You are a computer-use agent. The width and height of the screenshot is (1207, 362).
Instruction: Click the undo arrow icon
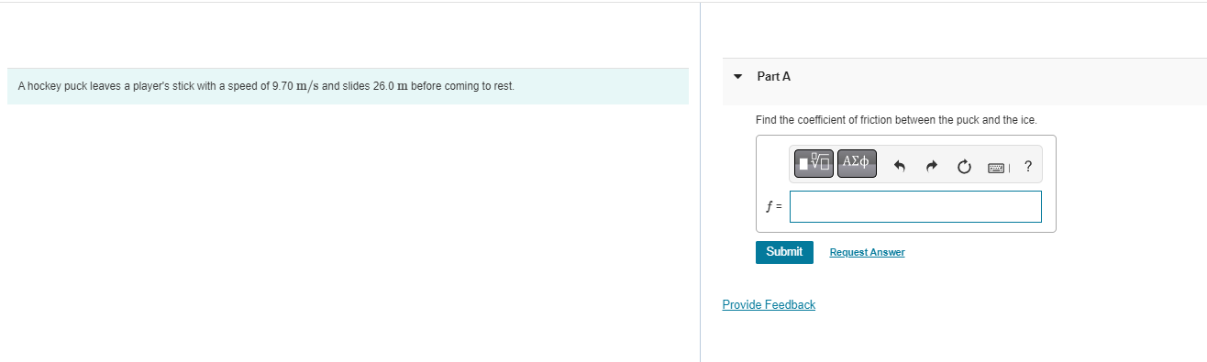(900, 167)
